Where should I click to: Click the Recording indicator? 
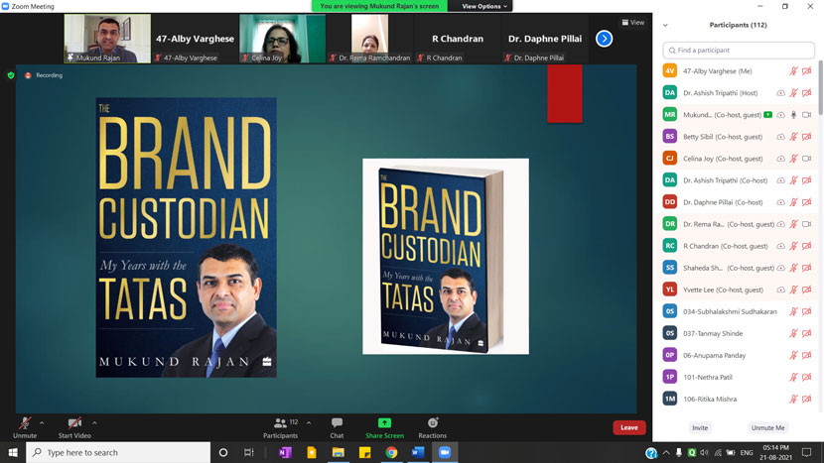point(44,75)
